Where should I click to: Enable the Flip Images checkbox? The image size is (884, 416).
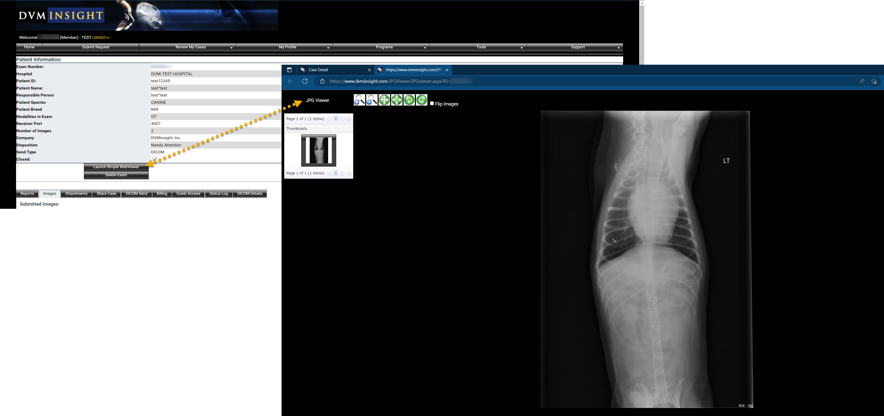click(x=432, y=103)
